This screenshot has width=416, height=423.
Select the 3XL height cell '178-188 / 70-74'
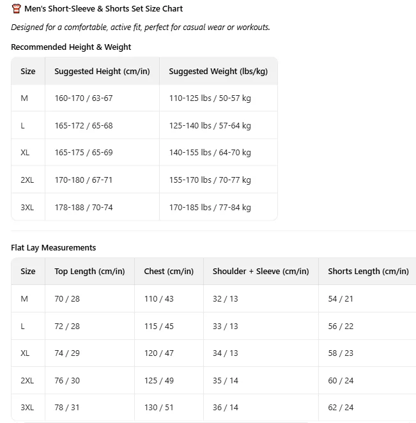coord(102,207)
